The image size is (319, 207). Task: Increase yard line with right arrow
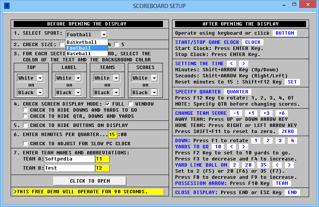click(x=289, y=165)
